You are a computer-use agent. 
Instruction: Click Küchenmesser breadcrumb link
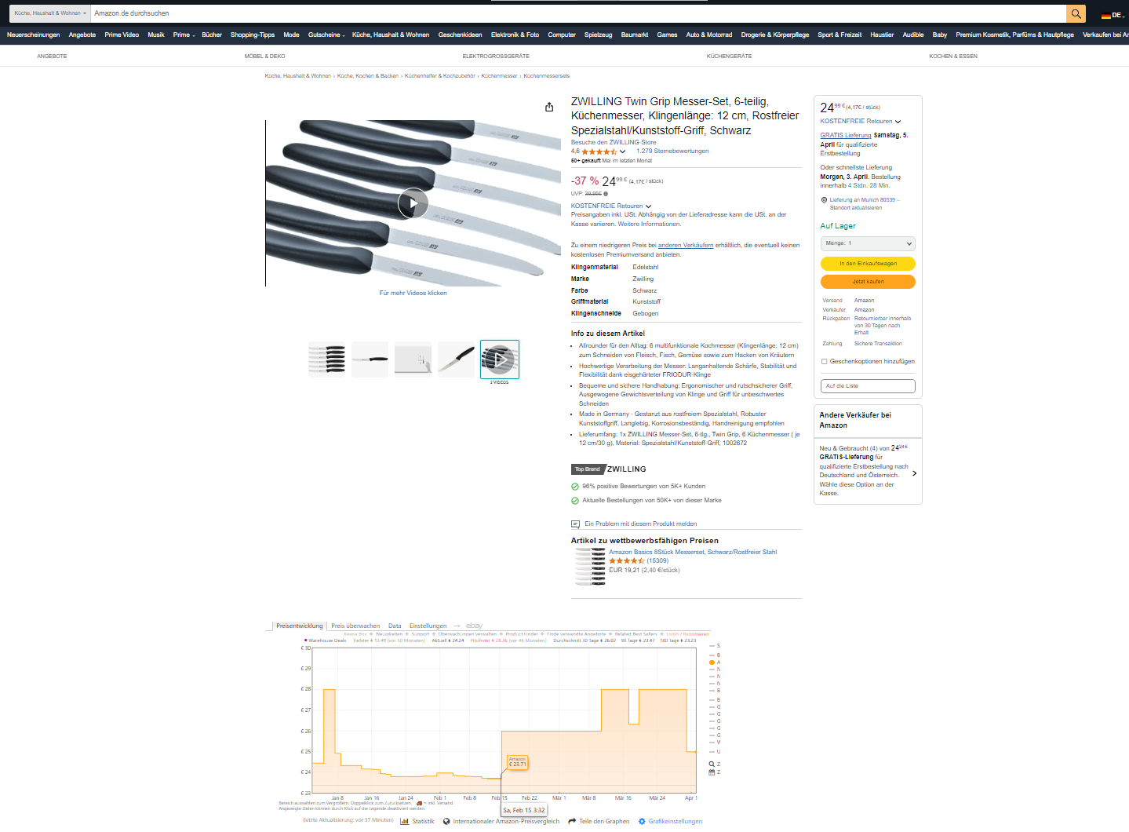499,76
